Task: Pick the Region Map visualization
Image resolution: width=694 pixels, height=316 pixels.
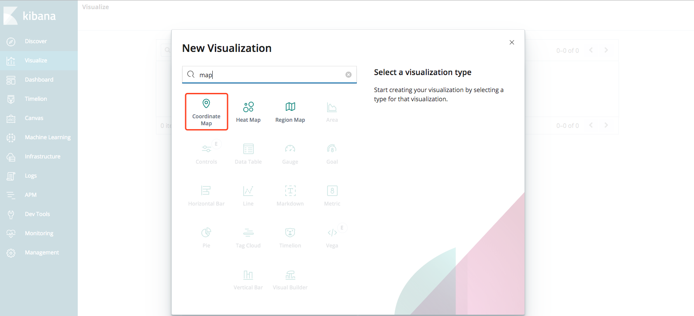Action: (x=290, y=112)
